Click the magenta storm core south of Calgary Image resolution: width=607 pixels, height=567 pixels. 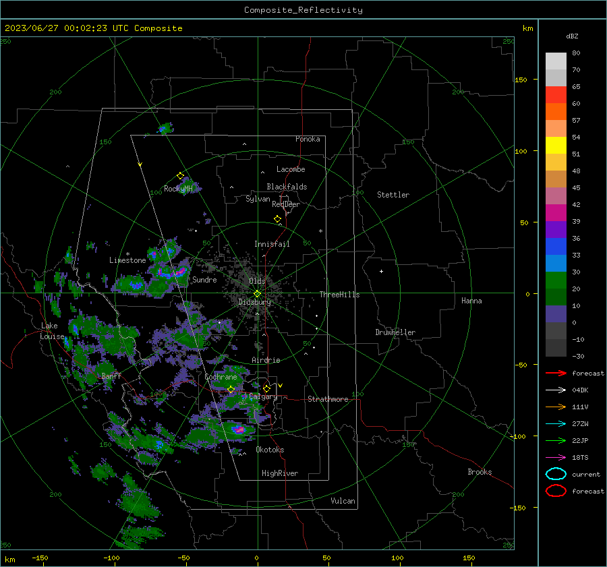239,429
